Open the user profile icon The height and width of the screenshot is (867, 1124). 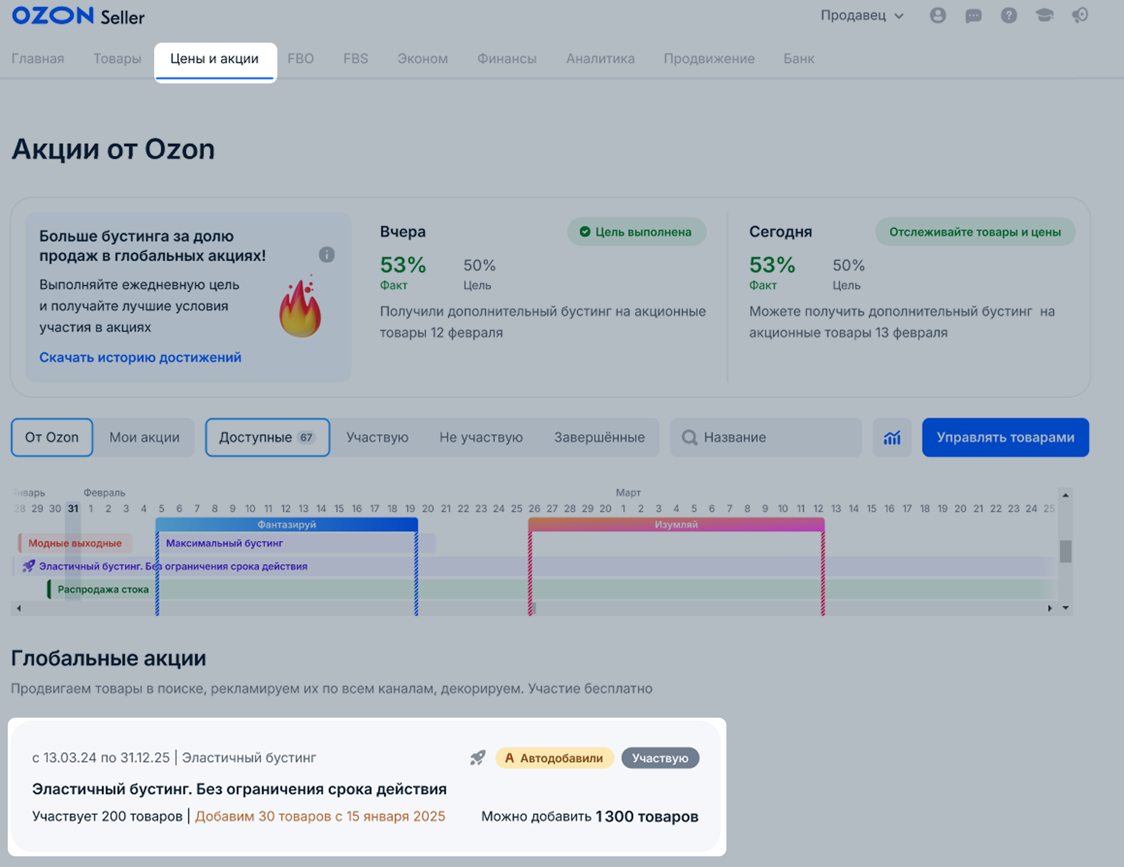938,16
